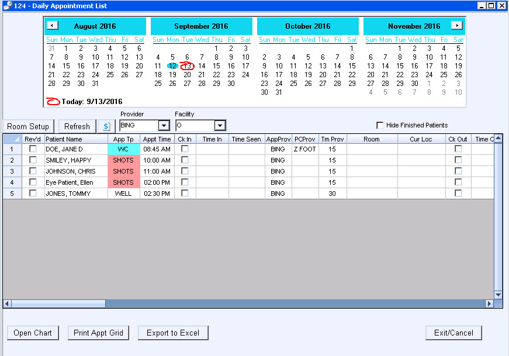Viewport: 509px width, 356px height.
Task: Click Room column header
Action: tap(372, 139)
